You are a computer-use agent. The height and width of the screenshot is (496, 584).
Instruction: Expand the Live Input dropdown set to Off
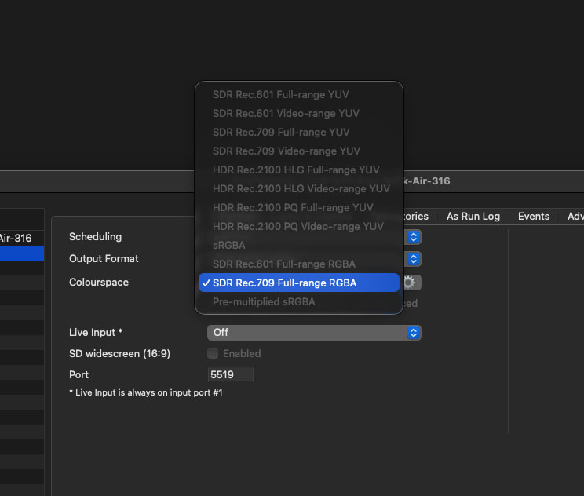[x=414, y=333]
